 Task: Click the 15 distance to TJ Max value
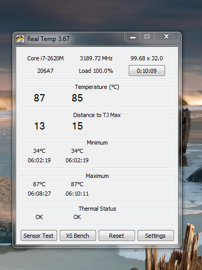point(77,126)
